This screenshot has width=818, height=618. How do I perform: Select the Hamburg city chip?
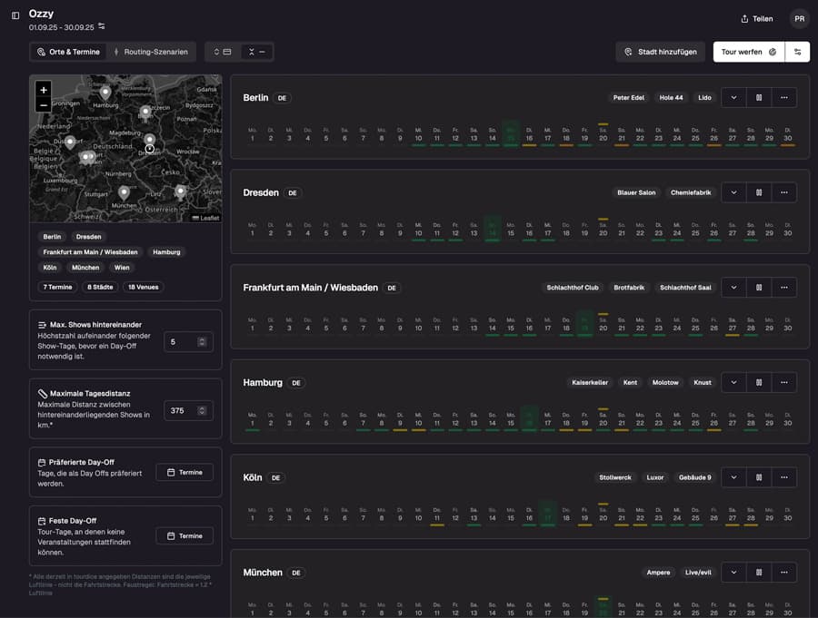[166, 252]
